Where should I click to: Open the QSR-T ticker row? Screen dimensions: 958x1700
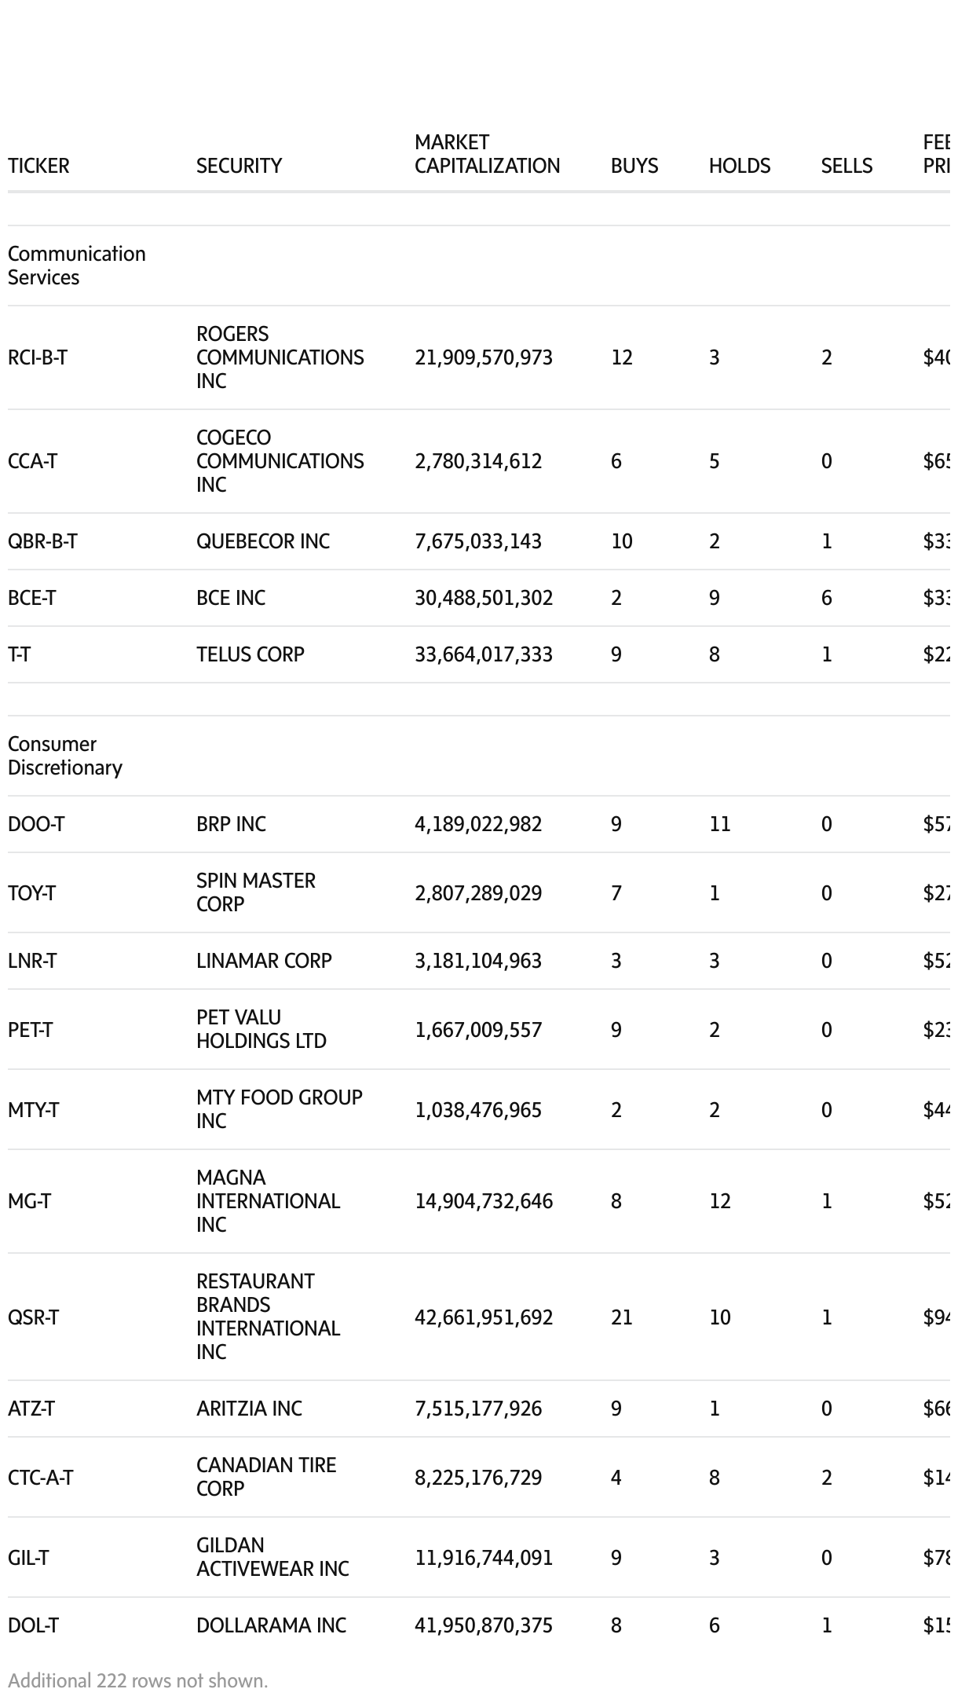pyautogui.click(x=33, y=1317)
